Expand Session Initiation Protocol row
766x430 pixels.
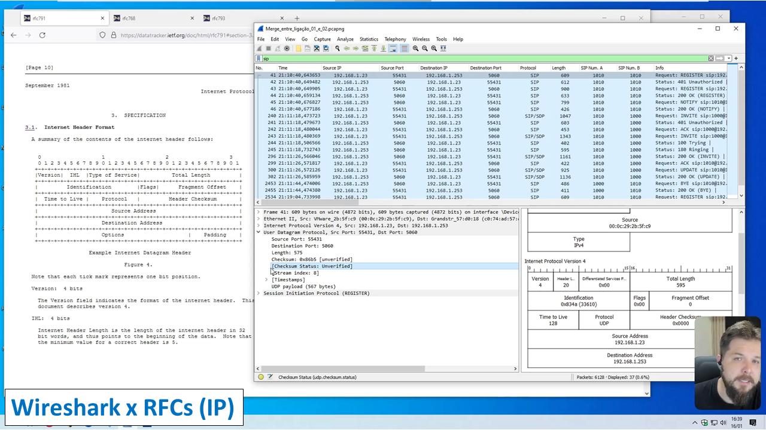(259, 293)
